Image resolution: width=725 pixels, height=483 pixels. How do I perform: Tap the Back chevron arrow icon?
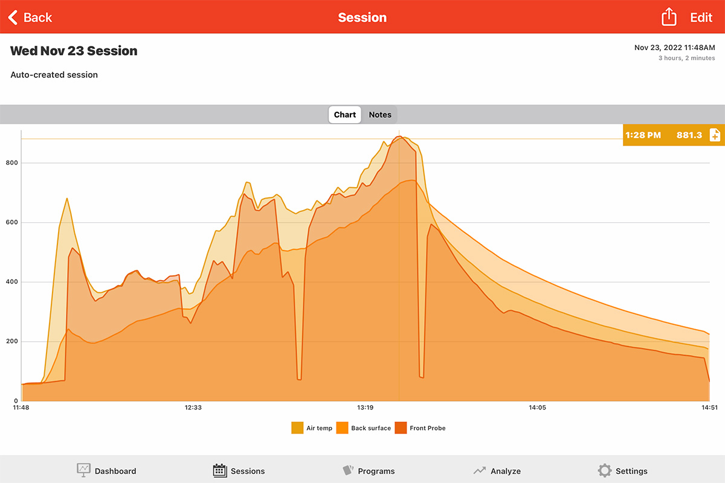click(x=13, y=18)
